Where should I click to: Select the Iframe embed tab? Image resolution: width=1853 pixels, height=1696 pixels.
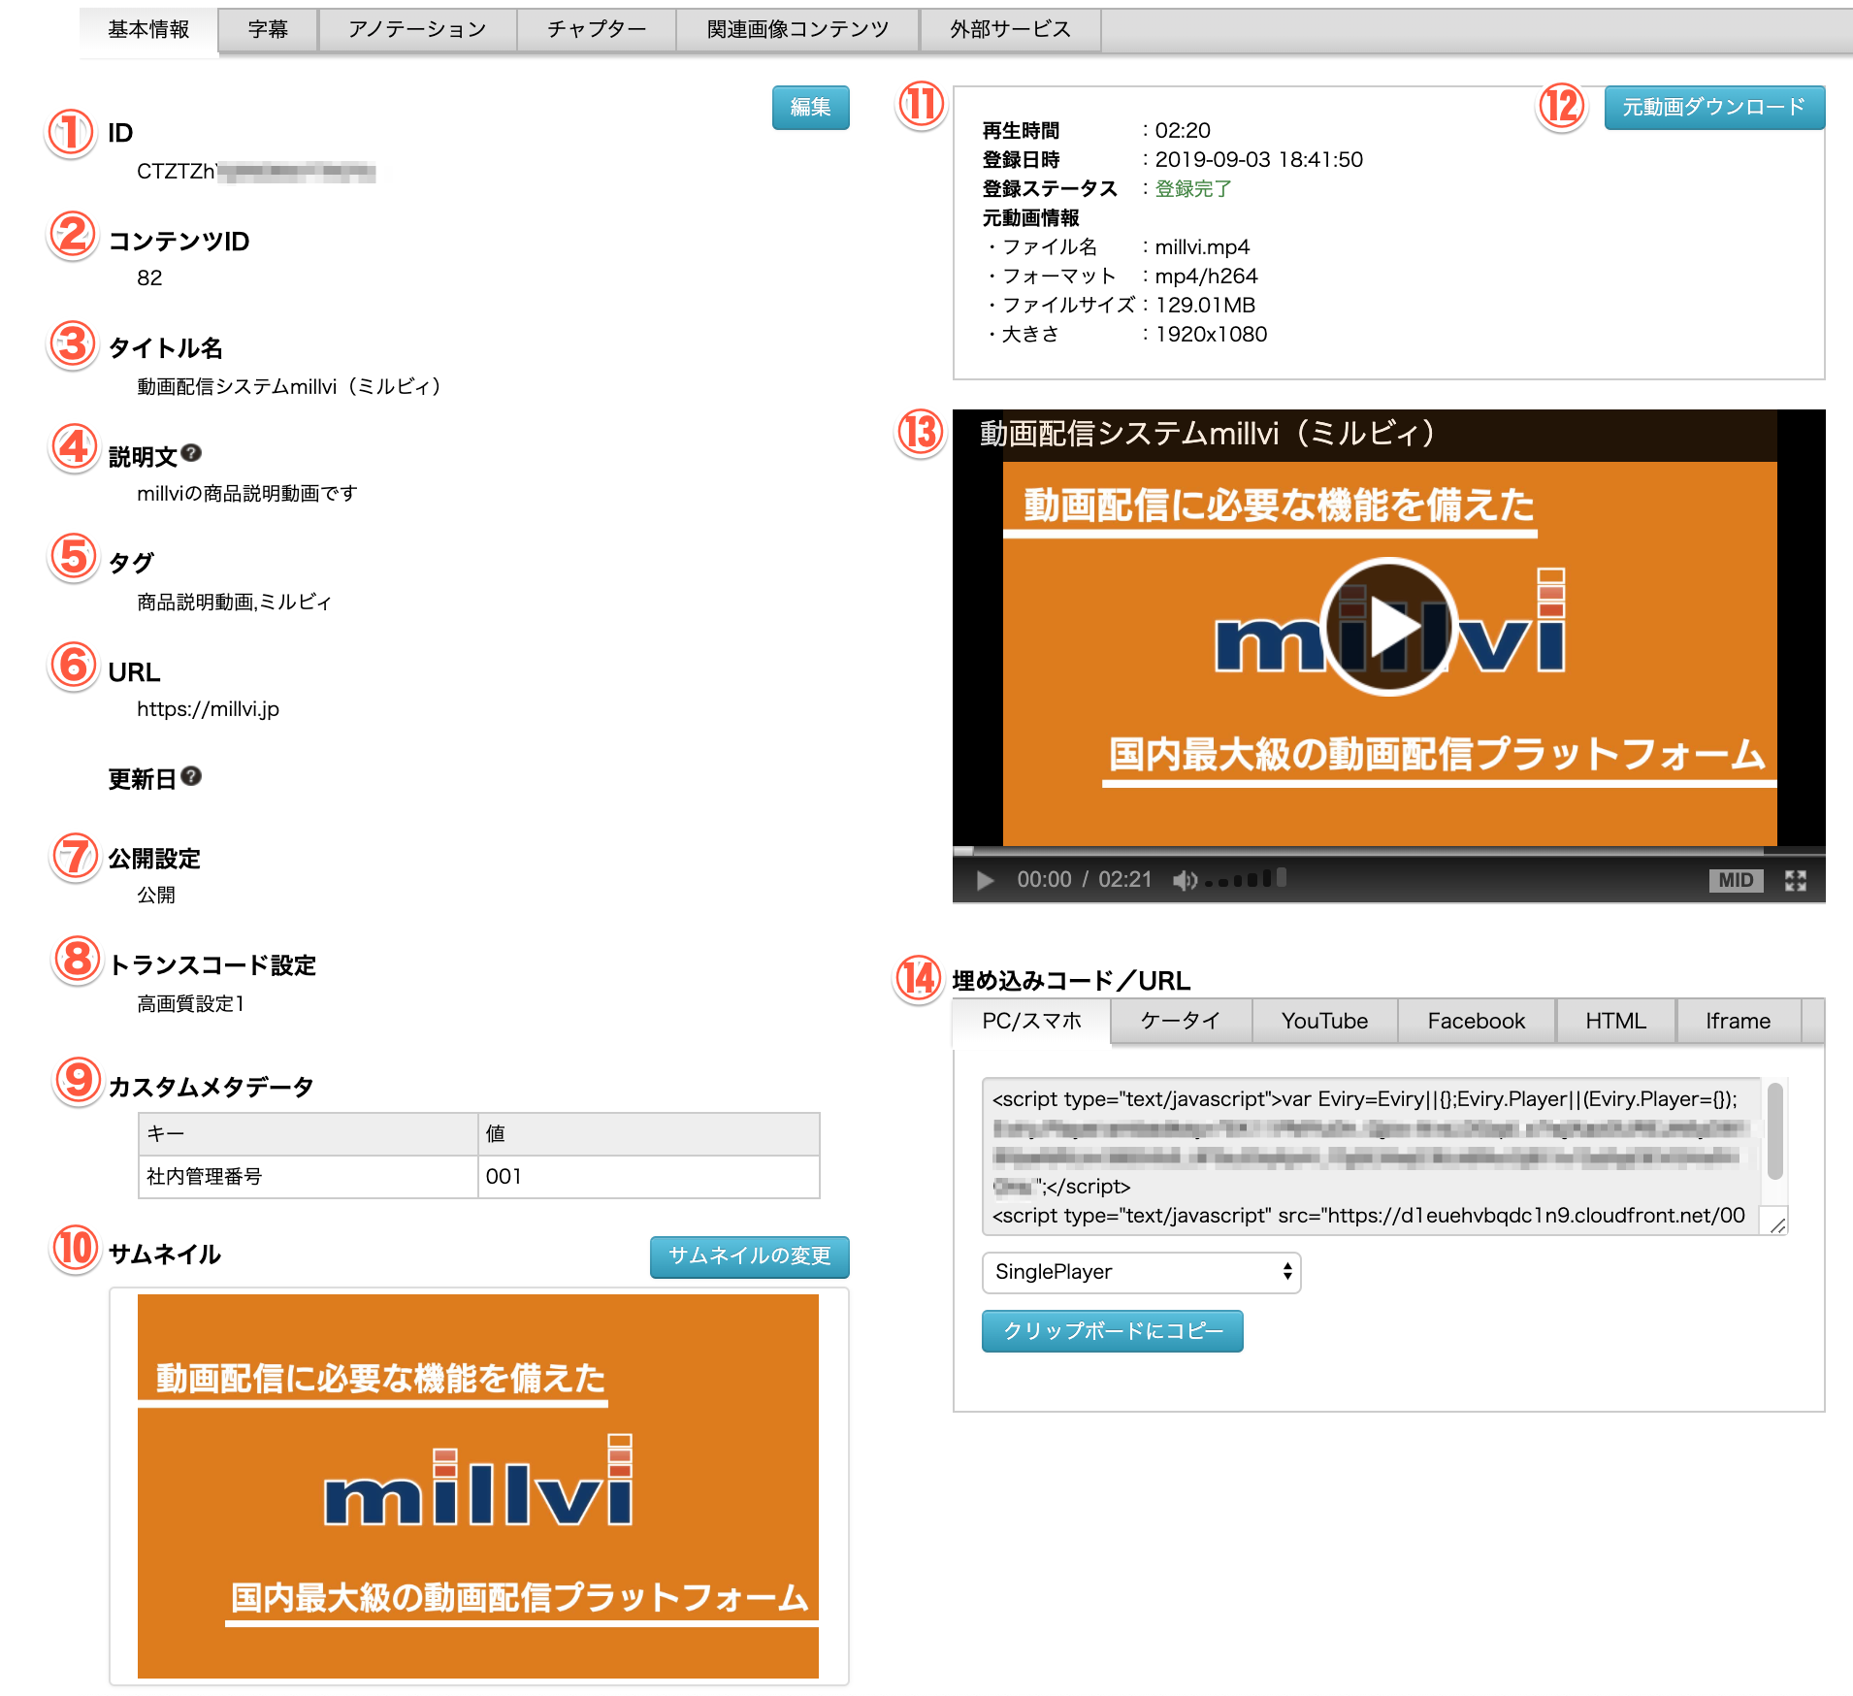(x=1738, y=1021)
